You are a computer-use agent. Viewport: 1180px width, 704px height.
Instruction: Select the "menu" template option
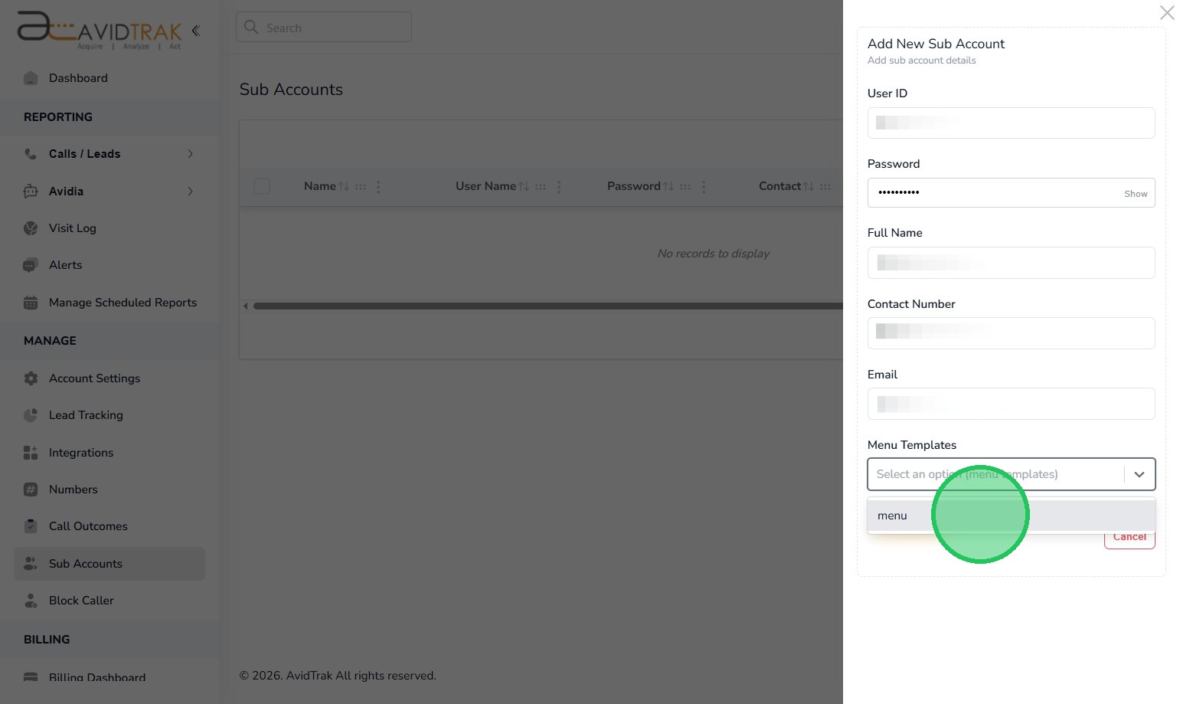click(x=893, y=516)
